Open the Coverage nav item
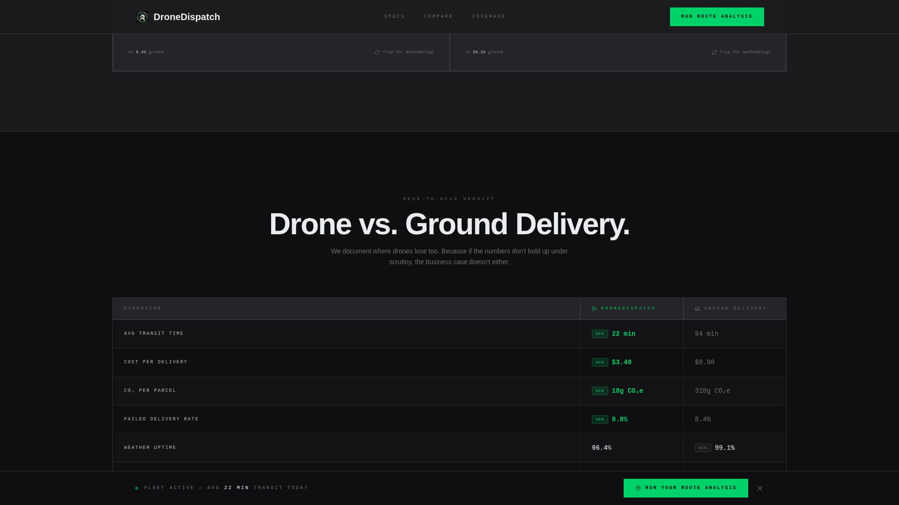 click(489, 16)
